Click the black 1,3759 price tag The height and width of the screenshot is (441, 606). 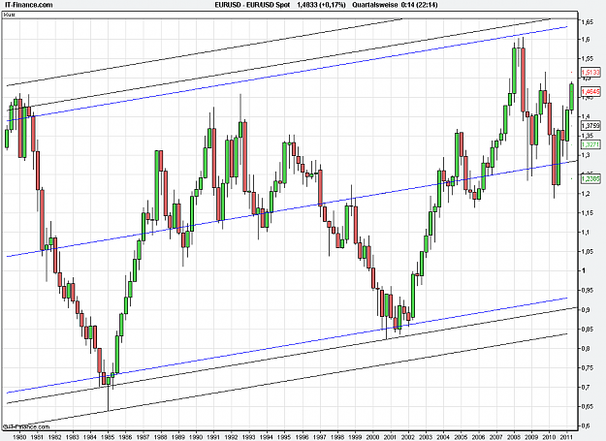point(590,125)
